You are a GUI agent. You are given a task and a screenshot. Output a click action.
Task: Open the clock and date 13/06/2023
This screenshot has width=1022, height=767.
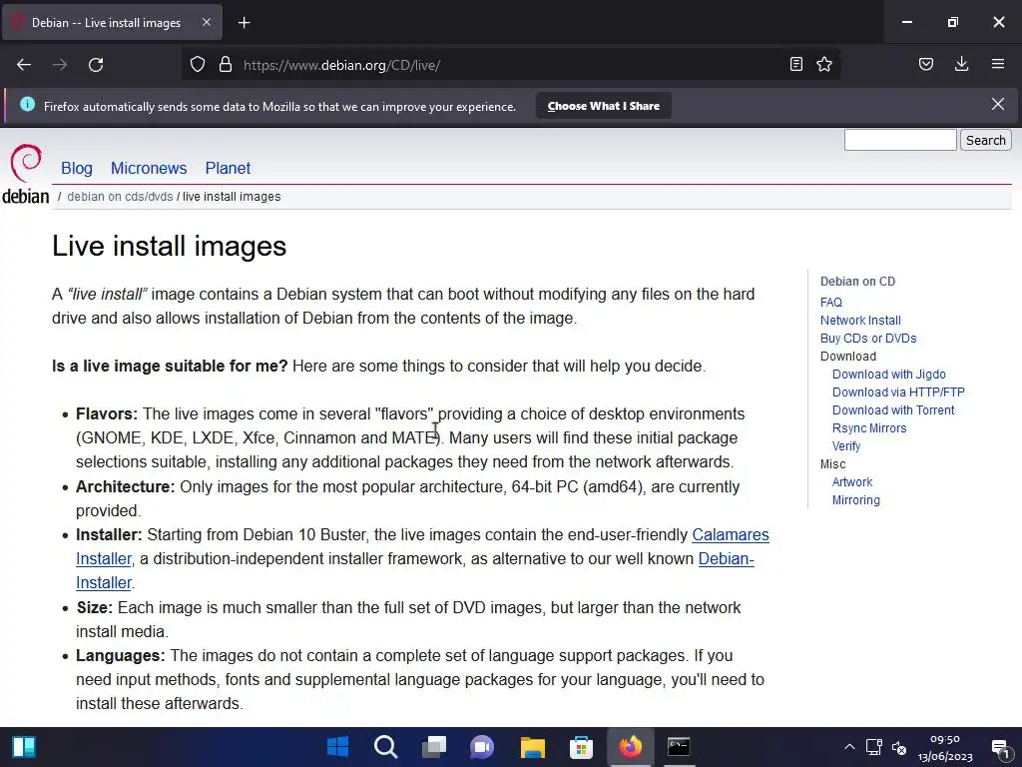click(945, 748)
